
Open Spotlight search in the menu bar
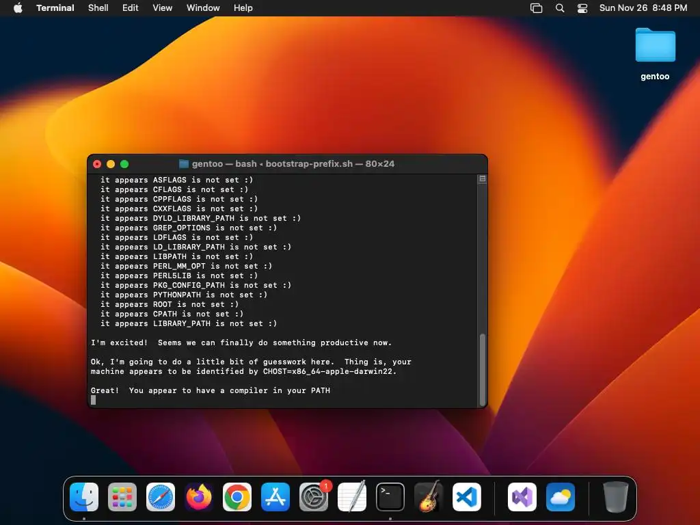(560, 8)
